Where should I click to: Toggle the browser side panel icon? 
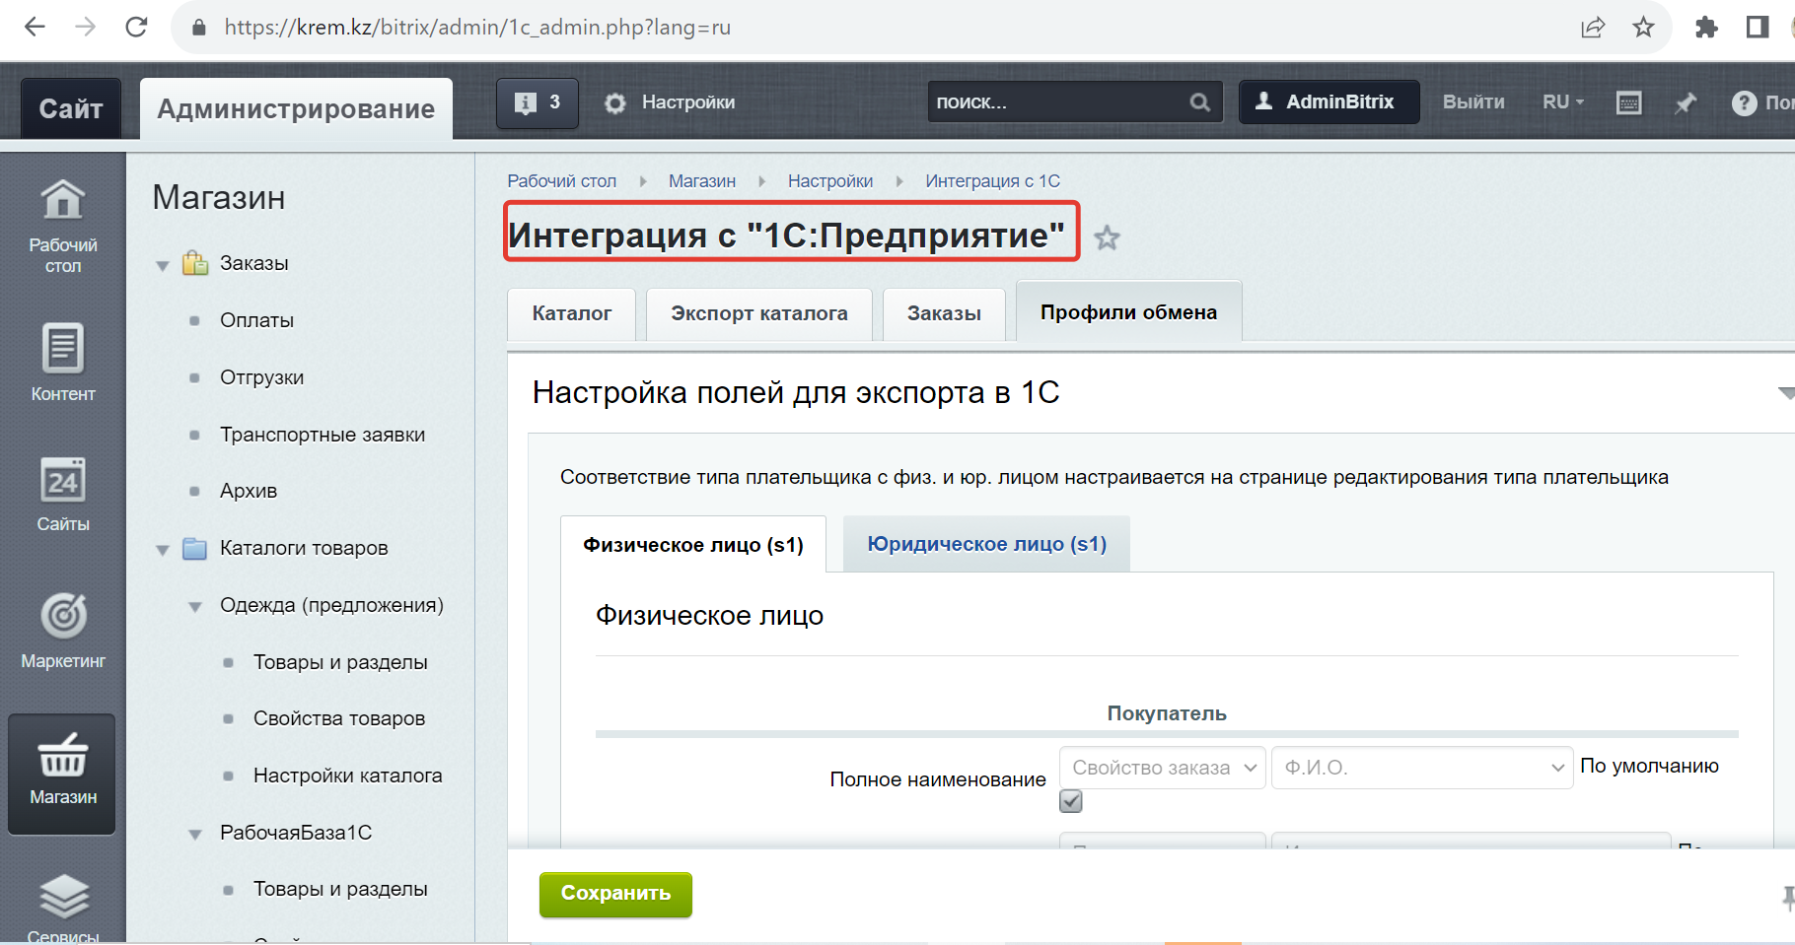tap(1758, 27)
